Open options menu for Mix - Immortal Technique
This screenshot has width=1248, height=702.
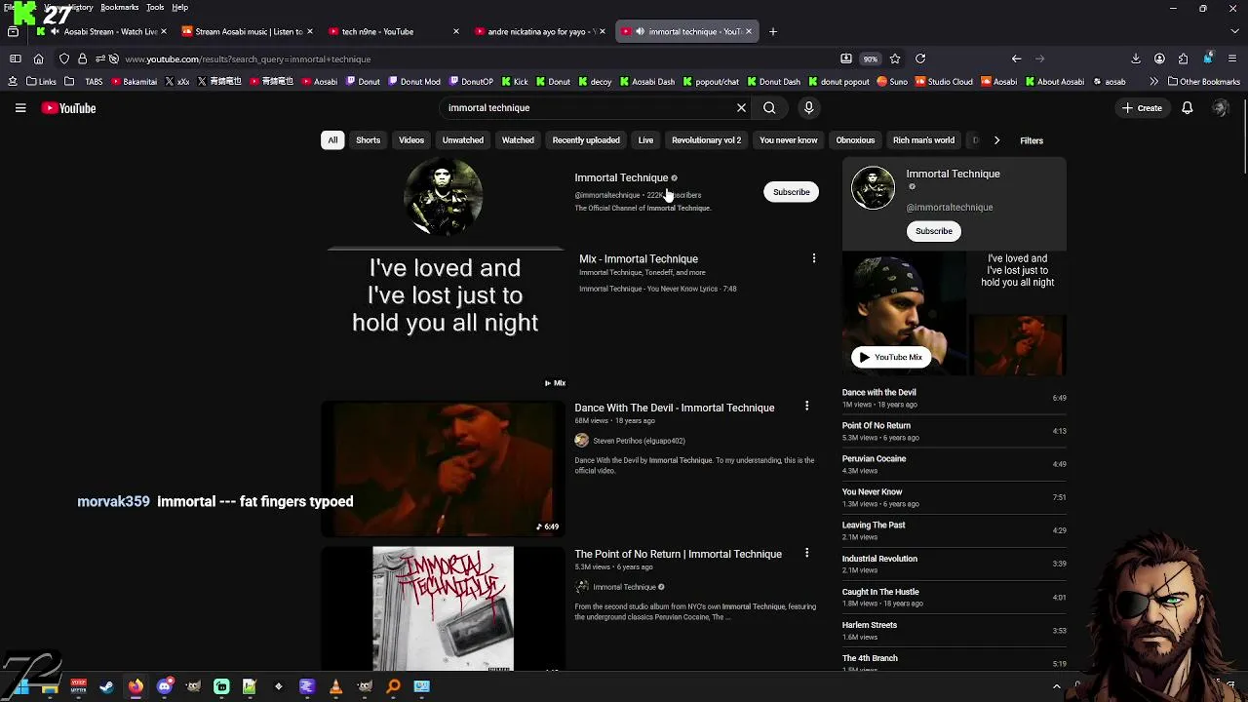tap(814, 258)
